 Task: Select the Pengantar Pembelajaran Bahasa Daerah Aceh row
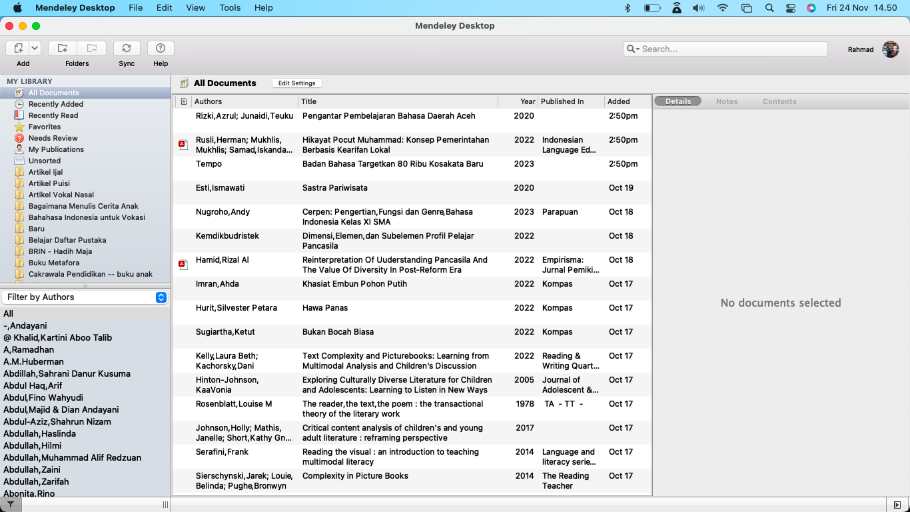tap(412, 121)
